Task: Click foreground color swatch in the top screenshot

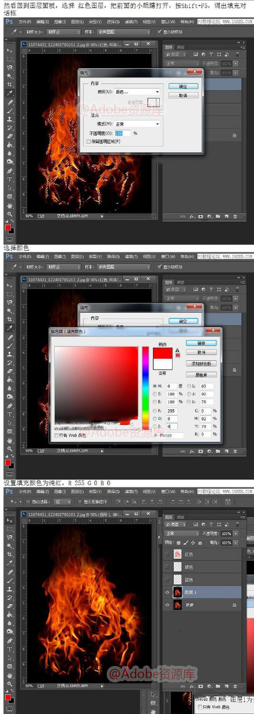Action: (x=8, y=228)
